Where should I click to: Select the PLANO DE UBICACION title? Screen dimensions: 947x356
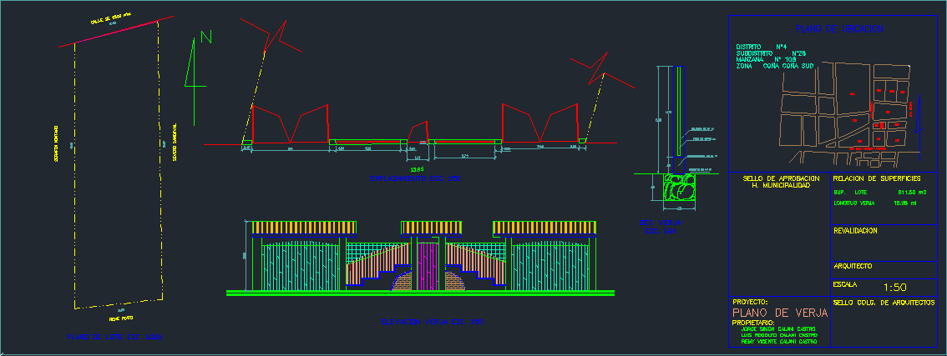pos(838,29)
